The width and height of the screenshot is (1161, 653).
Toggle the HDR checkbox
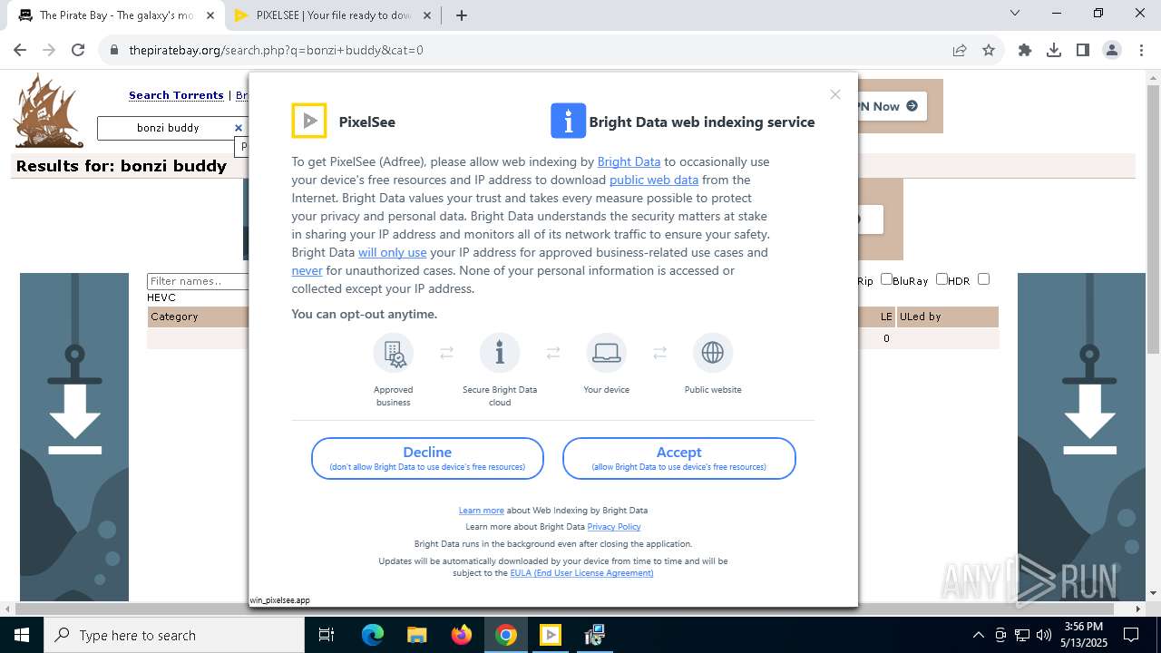(941, 279)
